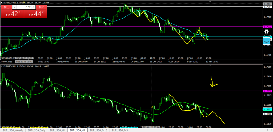Collapse the one-click trading panel triangle on H4 chart

pyautogui.click(x=2, y=3)
